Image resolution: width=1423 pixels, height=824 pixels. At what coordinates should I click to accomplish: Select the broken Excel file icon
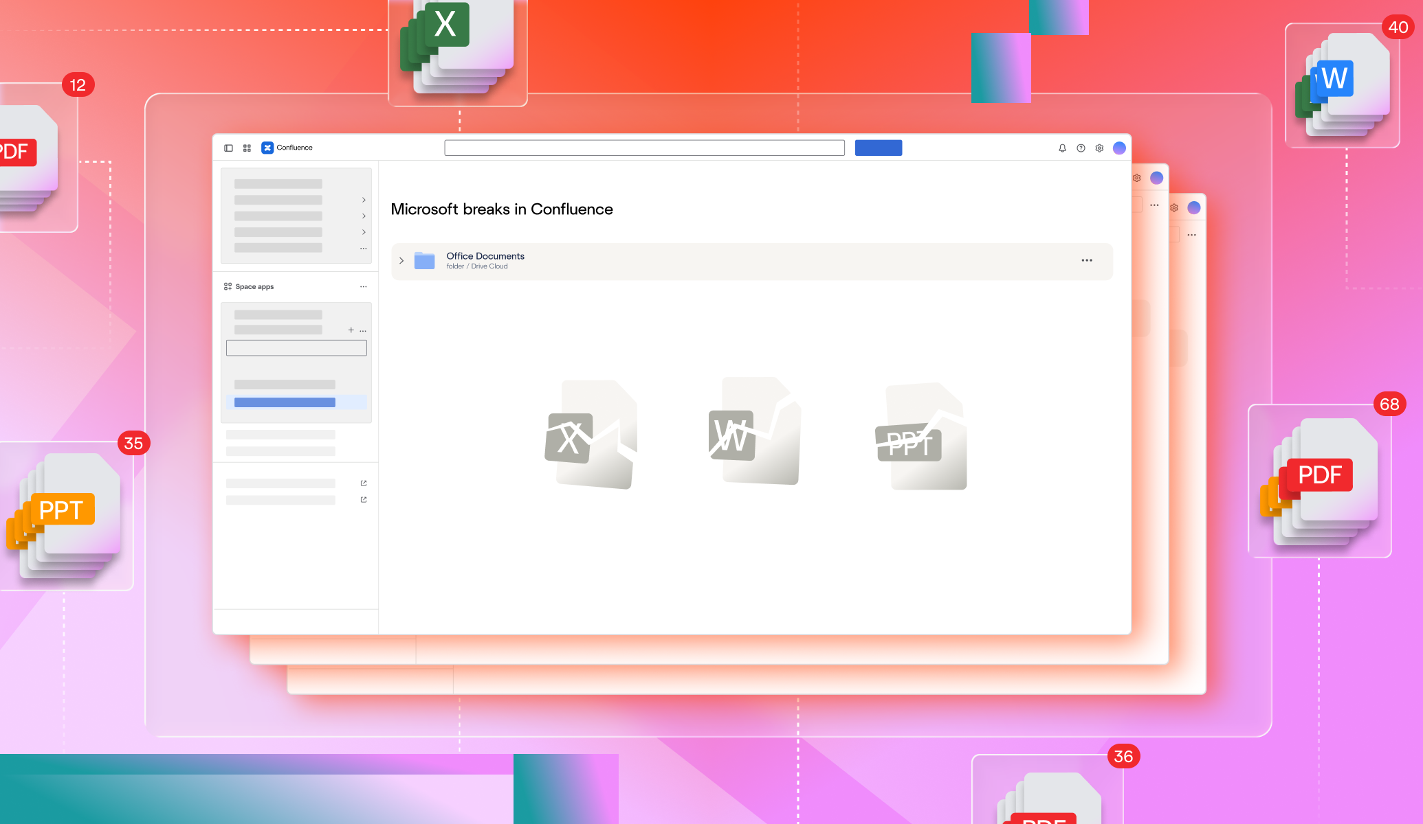593,434
